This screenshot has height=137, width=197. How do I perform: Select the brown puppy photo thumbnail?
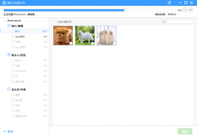63,36
